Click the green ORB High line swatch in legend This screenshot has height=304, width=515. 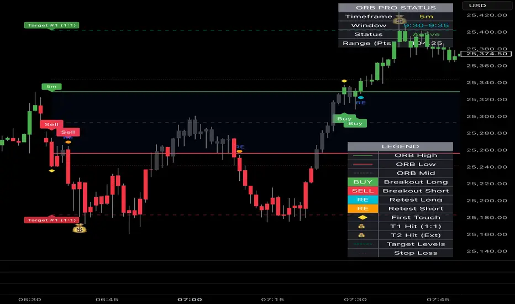362,155
